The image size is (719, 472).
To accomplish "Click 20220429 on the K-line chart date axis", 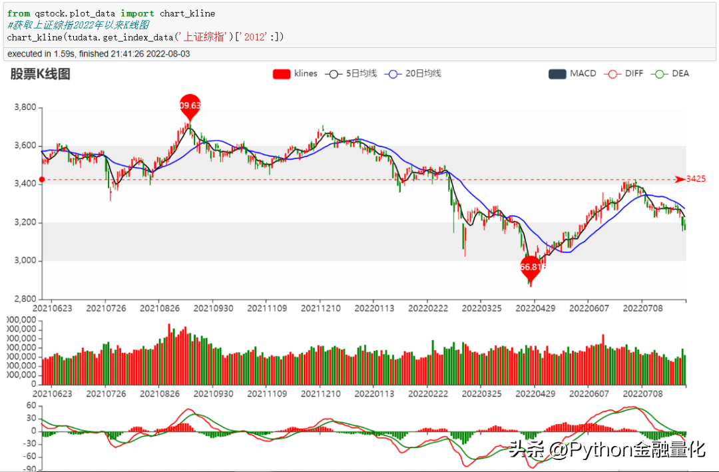I will pyautogui.click(x=535, y=308).
